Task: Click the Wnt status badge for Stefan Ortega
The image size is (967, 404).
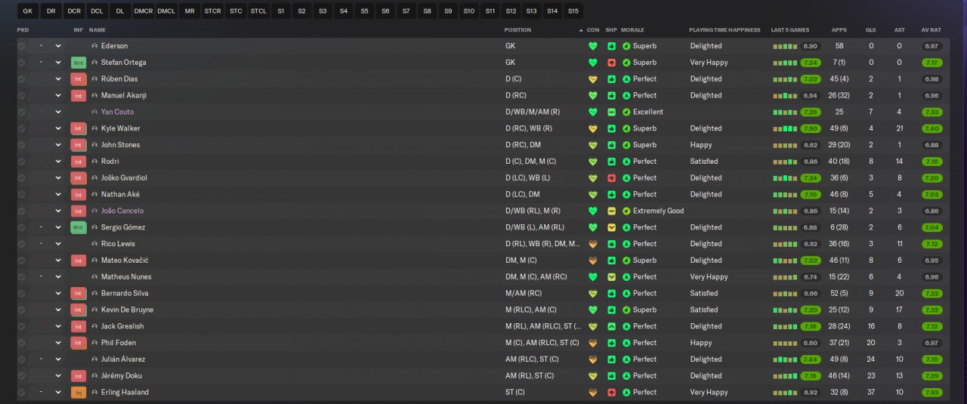Action: pos(79,63)
